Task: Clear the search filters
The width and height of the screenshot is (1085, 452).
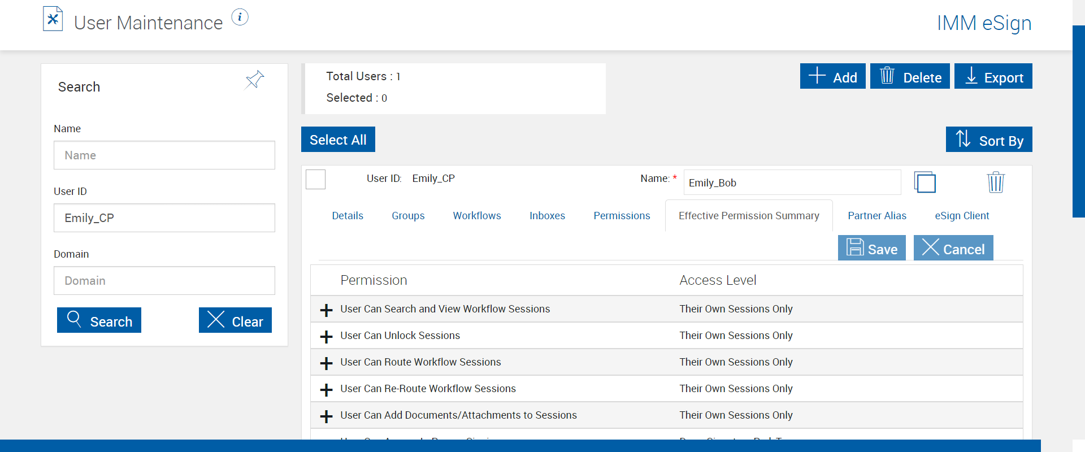Action: 235,320
